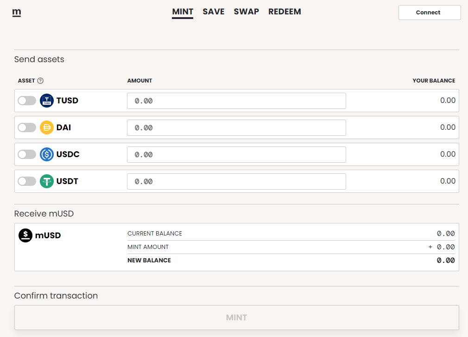Focus the TUSD amount input field
The width and height of the screenshot is (468, 337).
click(x=236, y=101)
